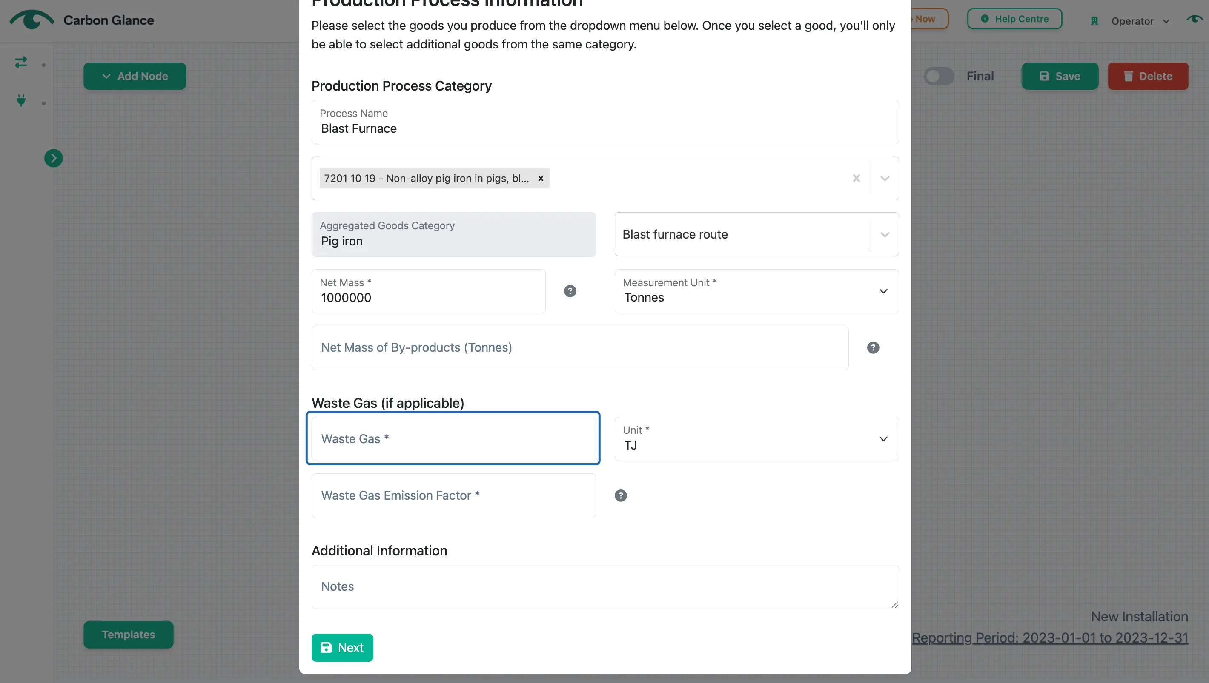The width and height of the screenshot is (1209, 683).
Task: Click Net Mass of By-products field
Action: 580,347
